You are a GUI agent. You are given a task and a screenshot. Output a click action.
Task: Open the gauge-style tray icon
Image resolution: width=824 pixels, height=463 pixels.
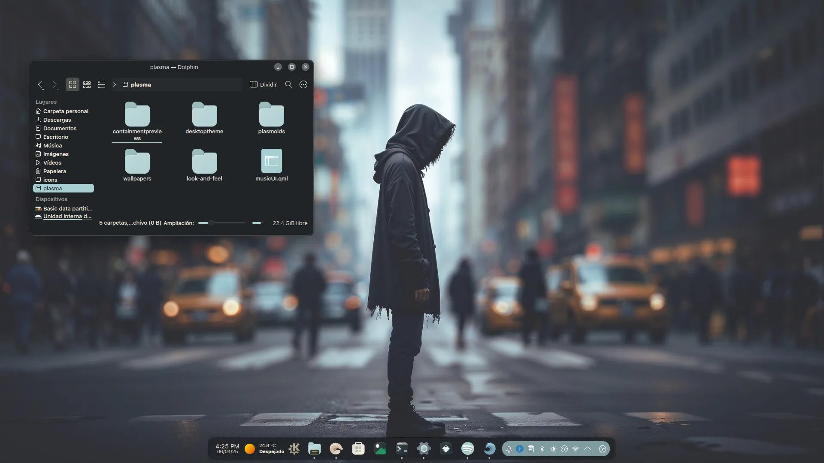564,449
